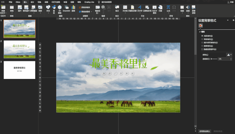Switch to the 设计 Design tab

click(x=32, y=2)
